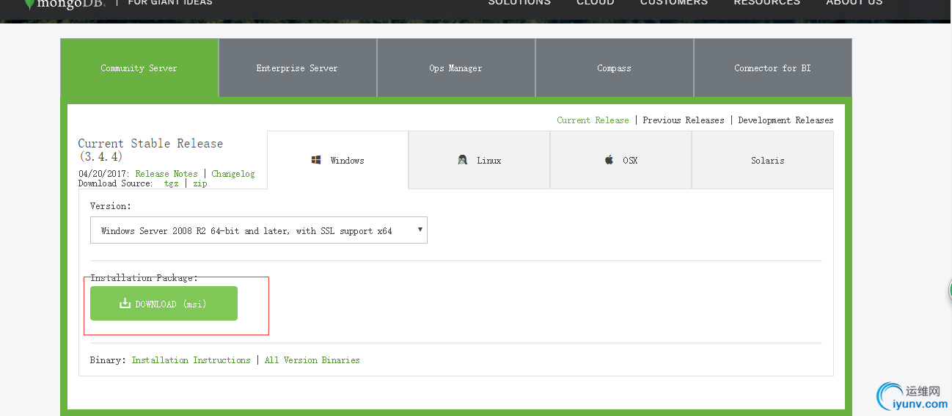952x416 pixels.
Task: Select the Linux platform tab
Action: [479, 160]
